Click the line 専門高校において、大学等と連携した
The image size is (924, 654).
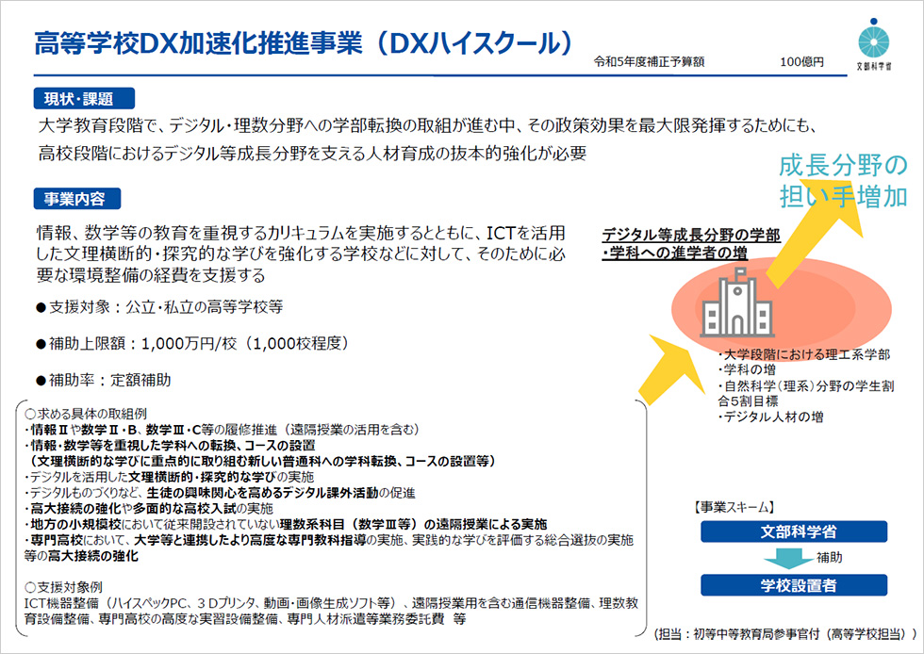tap(329, 540)
